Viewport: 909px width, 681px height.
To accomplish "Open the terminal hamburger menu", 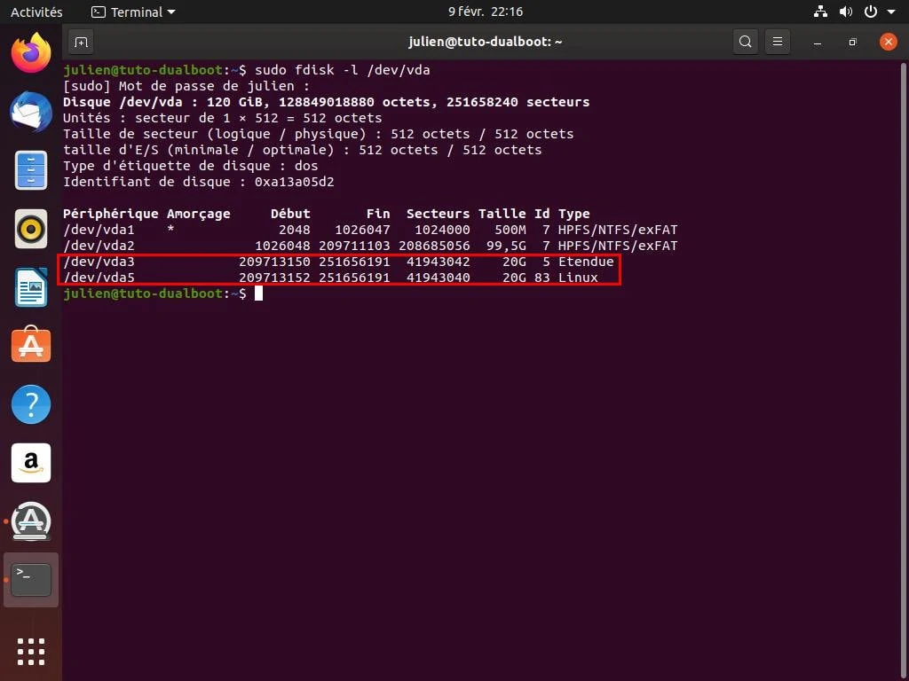I will (778, 42).
